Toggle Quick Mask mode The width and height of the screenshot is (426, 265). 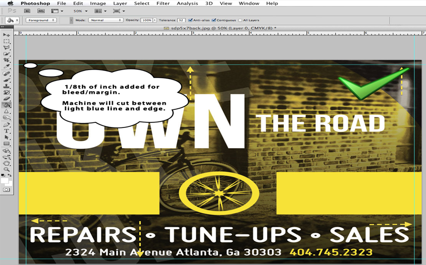pos(7,190)
